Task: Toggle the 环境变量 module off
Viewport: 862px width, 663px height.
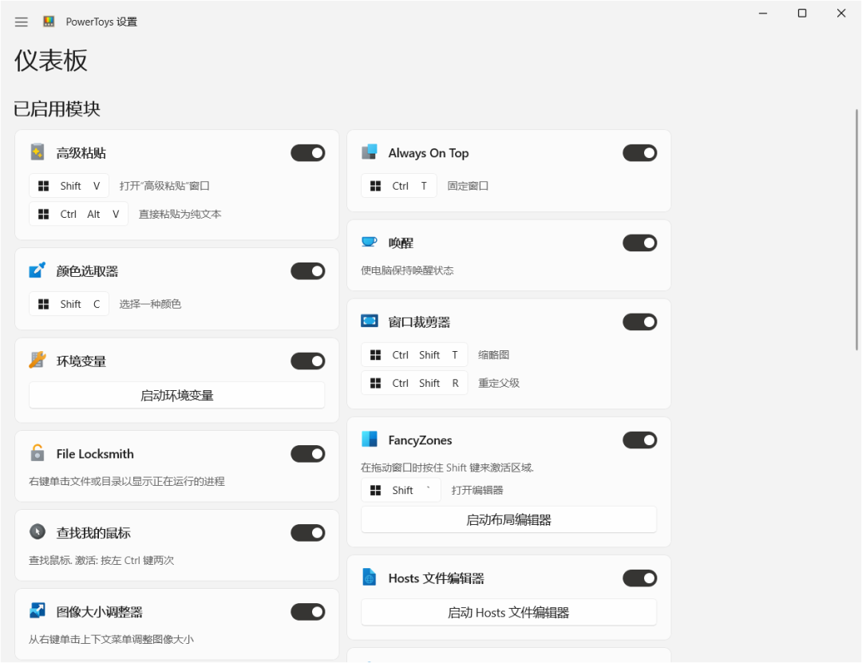Action: click(308, 361)
